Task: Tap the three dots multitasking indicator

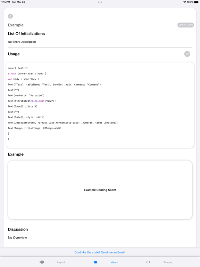Action: (x=100, y=2)
